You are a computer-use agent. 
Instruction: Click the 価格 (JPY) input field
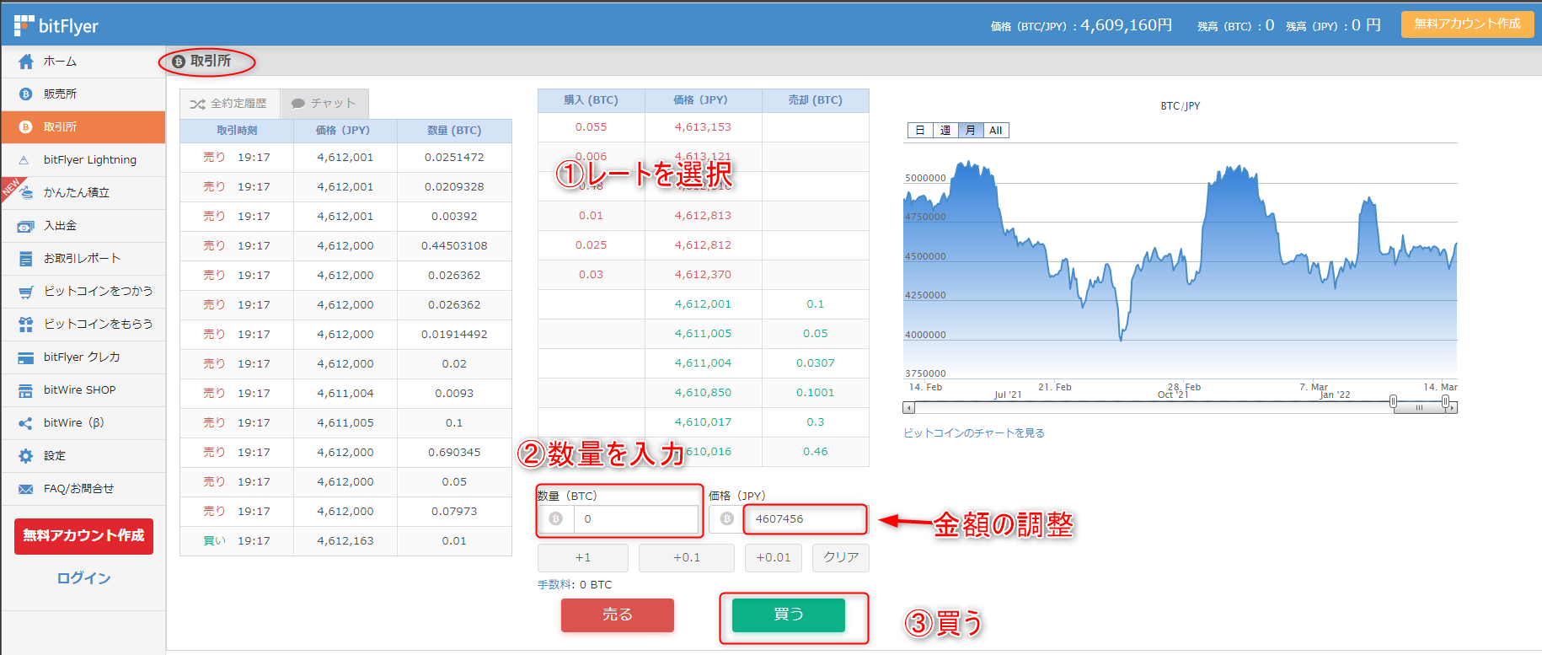[x=805, y=519]
